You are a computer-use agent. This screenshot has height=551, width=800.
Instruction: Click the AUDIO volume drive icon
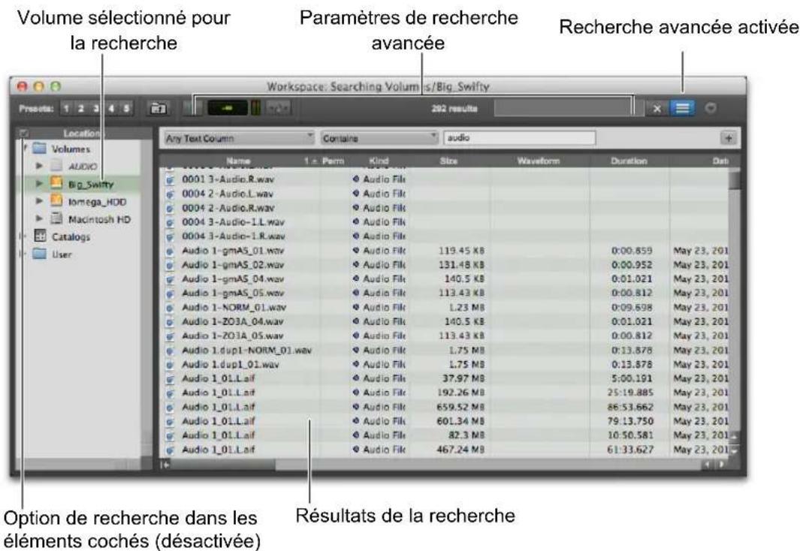pos(56,166)
